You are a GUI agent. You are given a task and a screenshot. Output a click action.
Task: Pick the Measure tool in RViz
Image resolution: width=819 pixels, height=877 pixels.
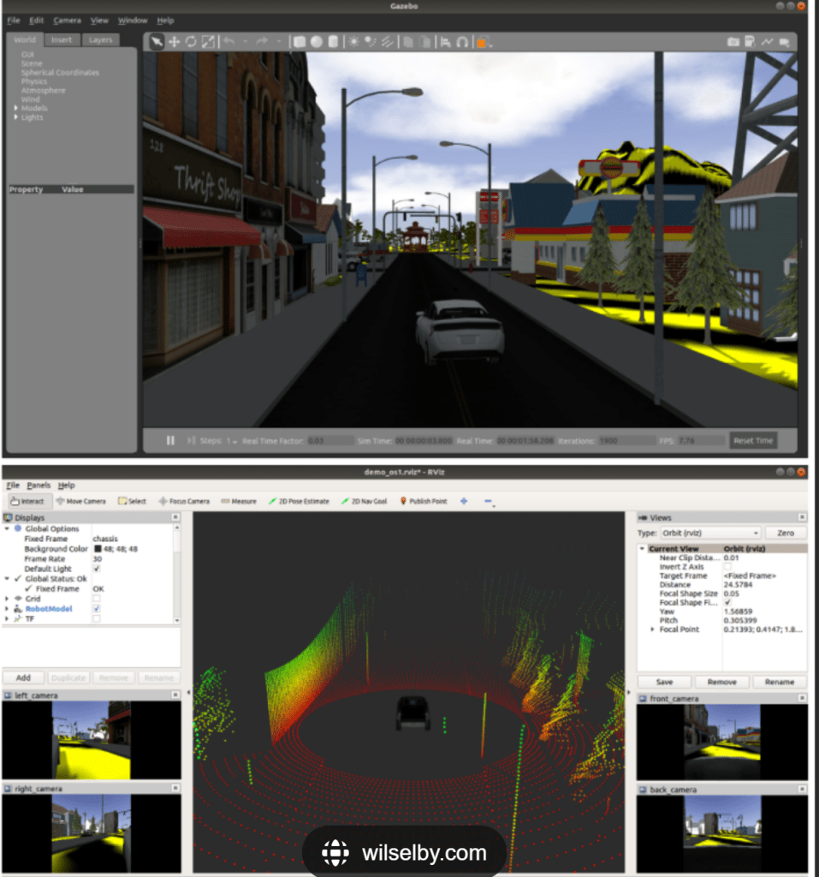(238, 501)
